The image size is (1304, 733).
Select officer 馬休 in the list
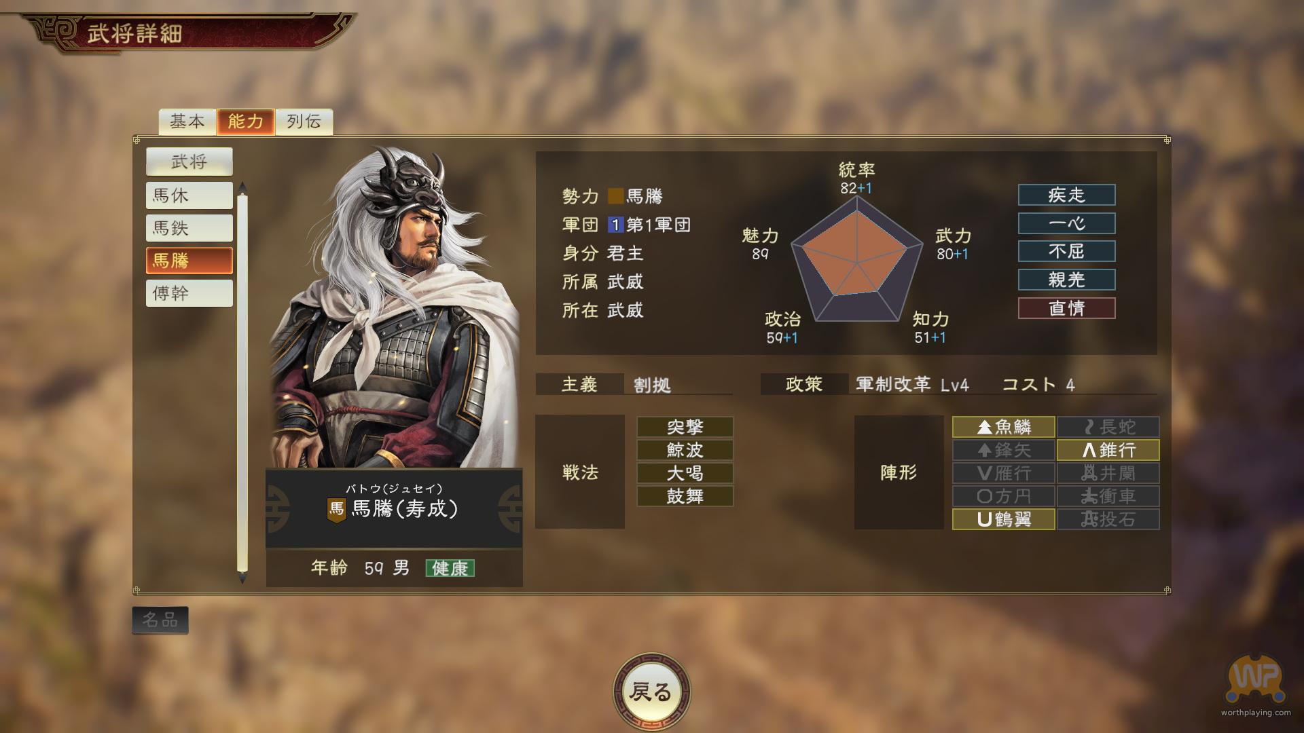pyautogui.click(x=189, y=195)
